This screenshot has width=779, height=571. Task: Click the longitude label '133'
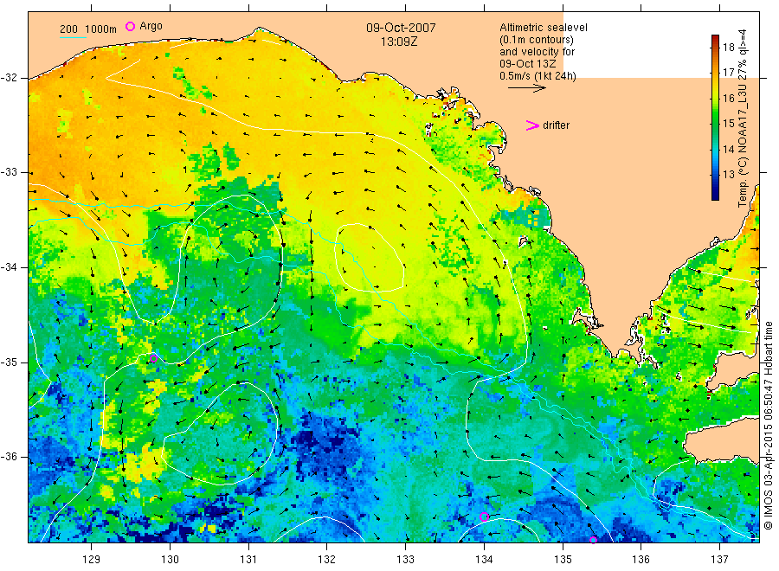pyautogui.click(x=405, y=560)
